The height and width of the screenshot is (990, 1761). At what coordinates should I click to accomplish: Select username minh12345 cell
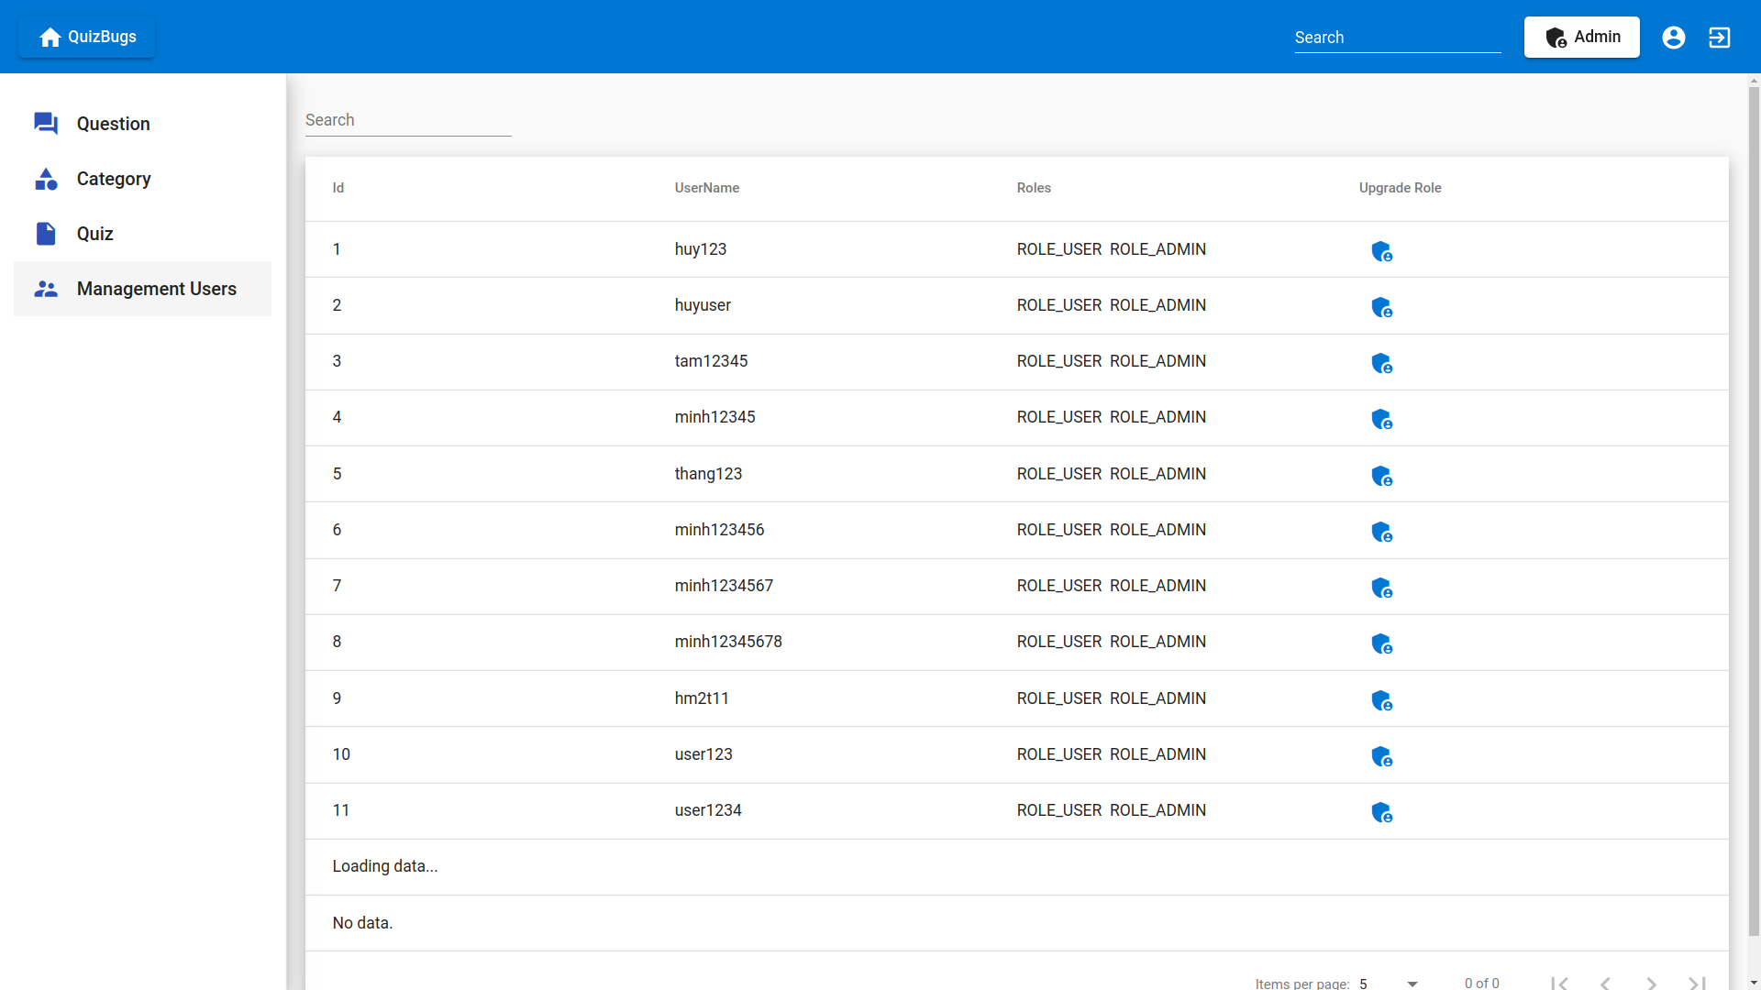tap(715, 417)
